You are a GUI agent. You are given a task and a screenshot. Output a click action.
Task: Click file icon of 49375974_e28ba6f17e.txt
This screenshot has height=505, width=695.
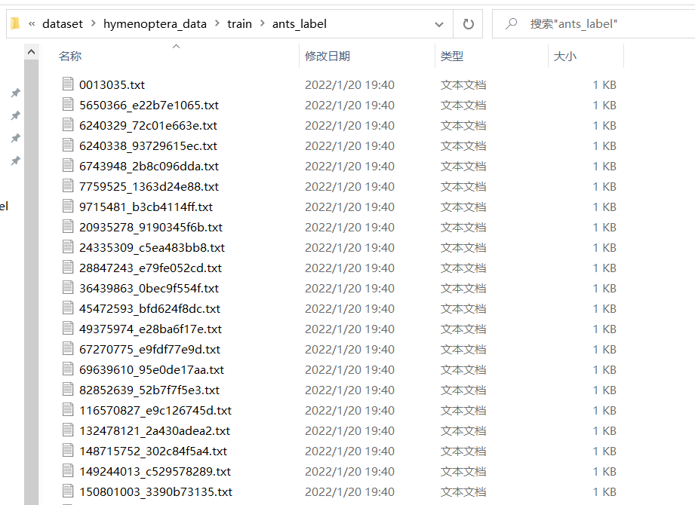(68, 328)
